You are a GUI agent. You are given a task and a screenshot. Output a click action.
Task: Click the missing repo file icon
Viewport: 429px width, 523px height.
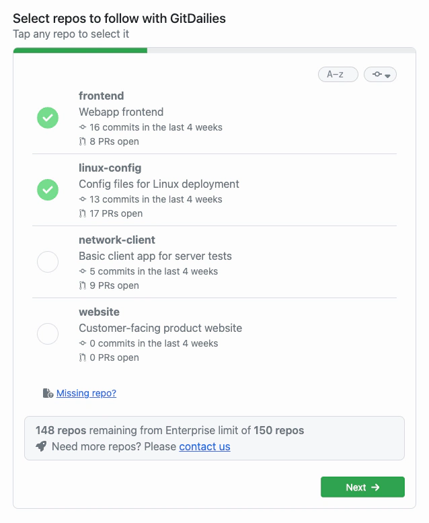pos(48,393)
